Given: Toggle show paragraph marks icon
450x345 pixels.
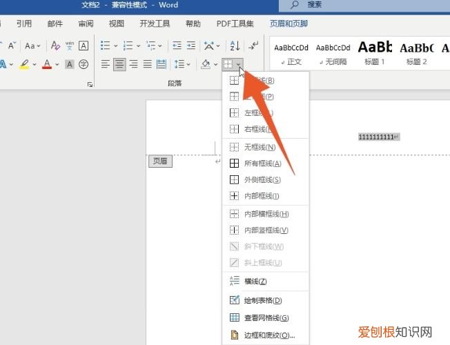Looking at the screenshot, I should pyautogui.click(x=253, y=46).
